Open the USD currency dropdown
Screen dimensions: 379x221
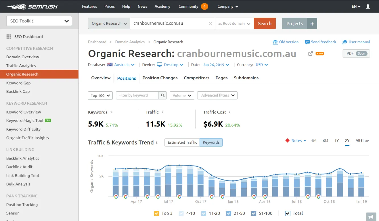point(262,65)
